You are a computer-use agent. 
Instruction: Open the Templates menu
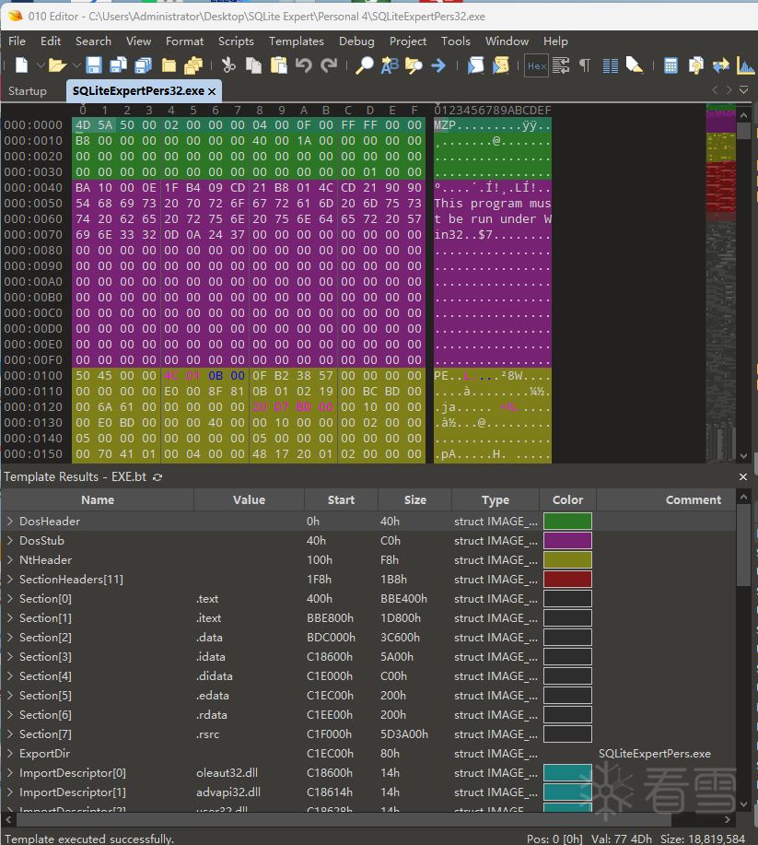[x=296, y=41]
